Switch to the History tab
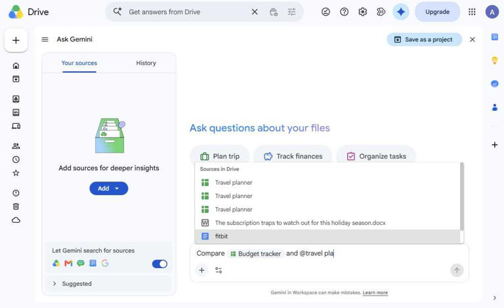The height and width of the screenshot is (308, 504). tap(146, 63)
